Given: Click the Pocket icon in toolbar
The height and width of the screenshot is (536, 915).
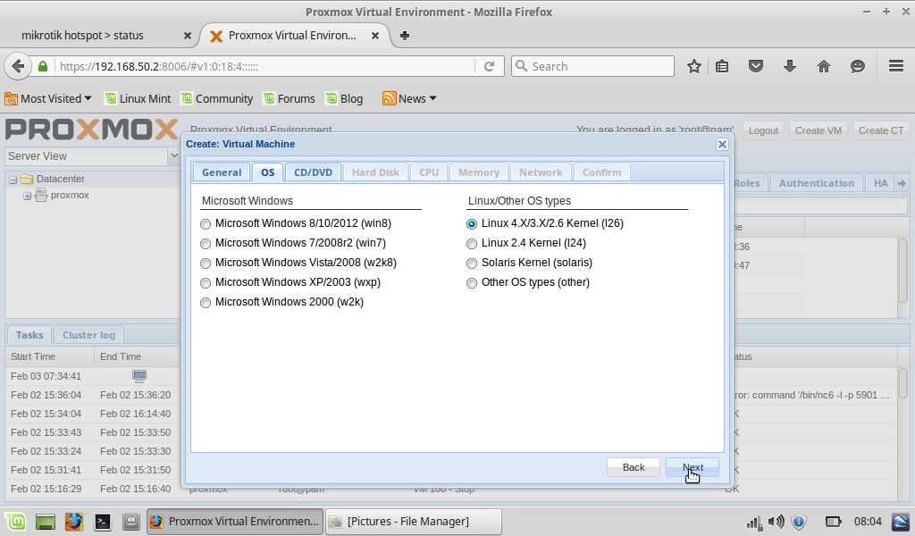Looking at the screenshot, I should pyautogui.click(x=756, y=66).
